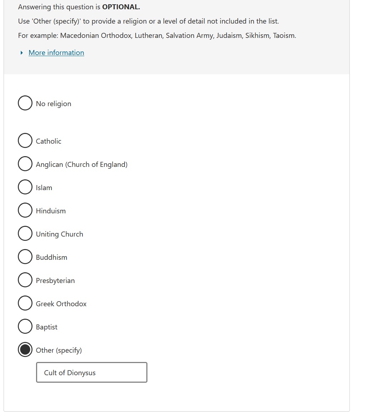Click the Anglican (Church of England) label

[82, 164]
